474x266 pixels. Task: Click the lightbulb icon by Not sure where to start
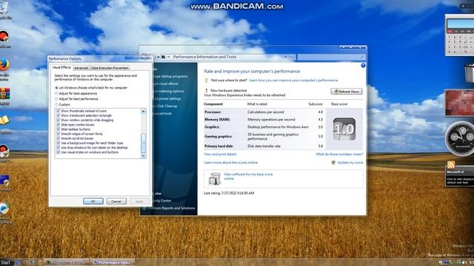click(x=207, y=81)
